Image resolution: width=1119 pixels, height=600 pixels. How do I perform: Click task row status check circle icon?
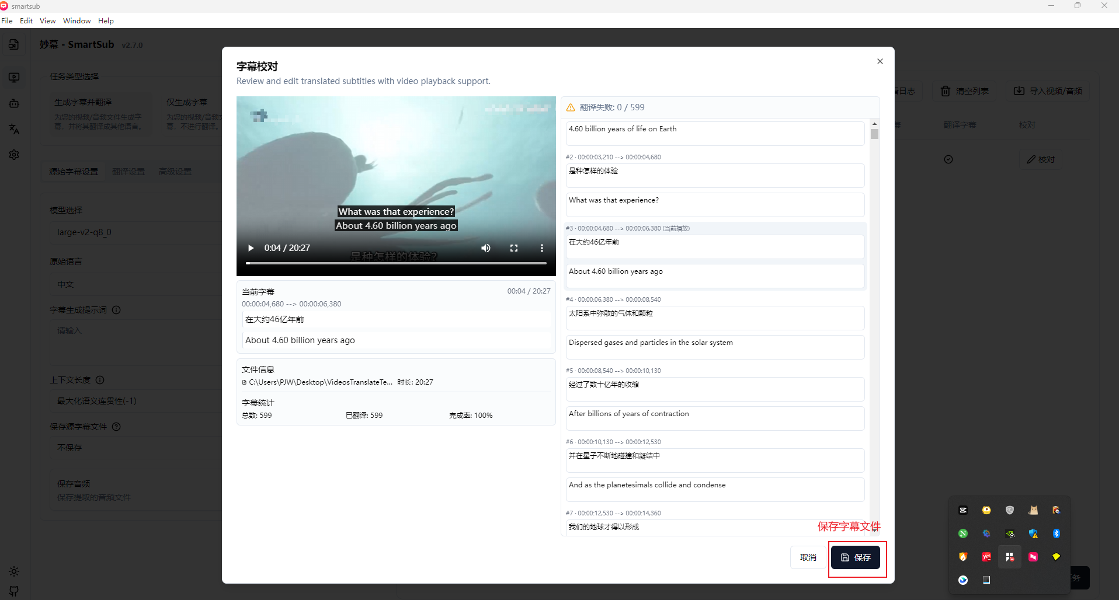(948, 159)
